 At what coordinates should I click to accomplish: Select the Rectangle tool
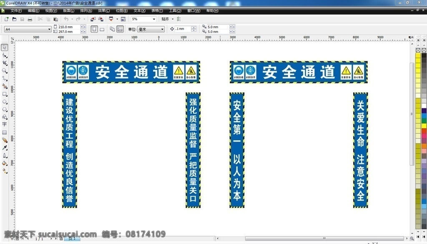[x=4, y=94]
